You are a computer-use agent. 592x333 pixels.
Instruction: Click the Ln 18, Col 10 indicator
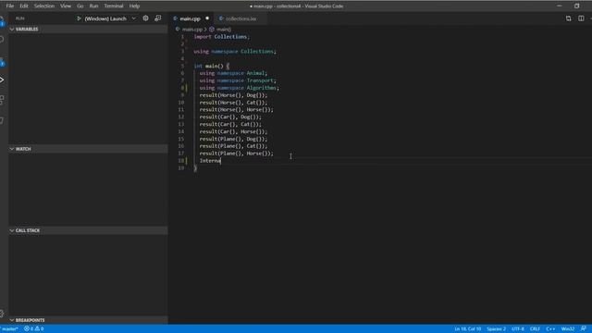tap(467, 329)
